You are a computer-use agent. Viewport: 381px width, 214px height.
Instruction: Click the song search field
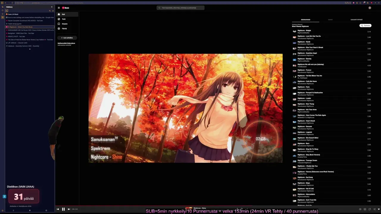coord(181,8)
